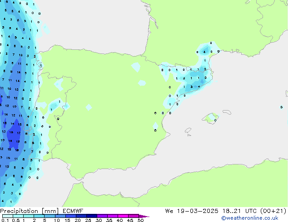This screenshot has width=288, height=222.
Task: Click the Mallorca island on the map
Action: coord(210,119)
